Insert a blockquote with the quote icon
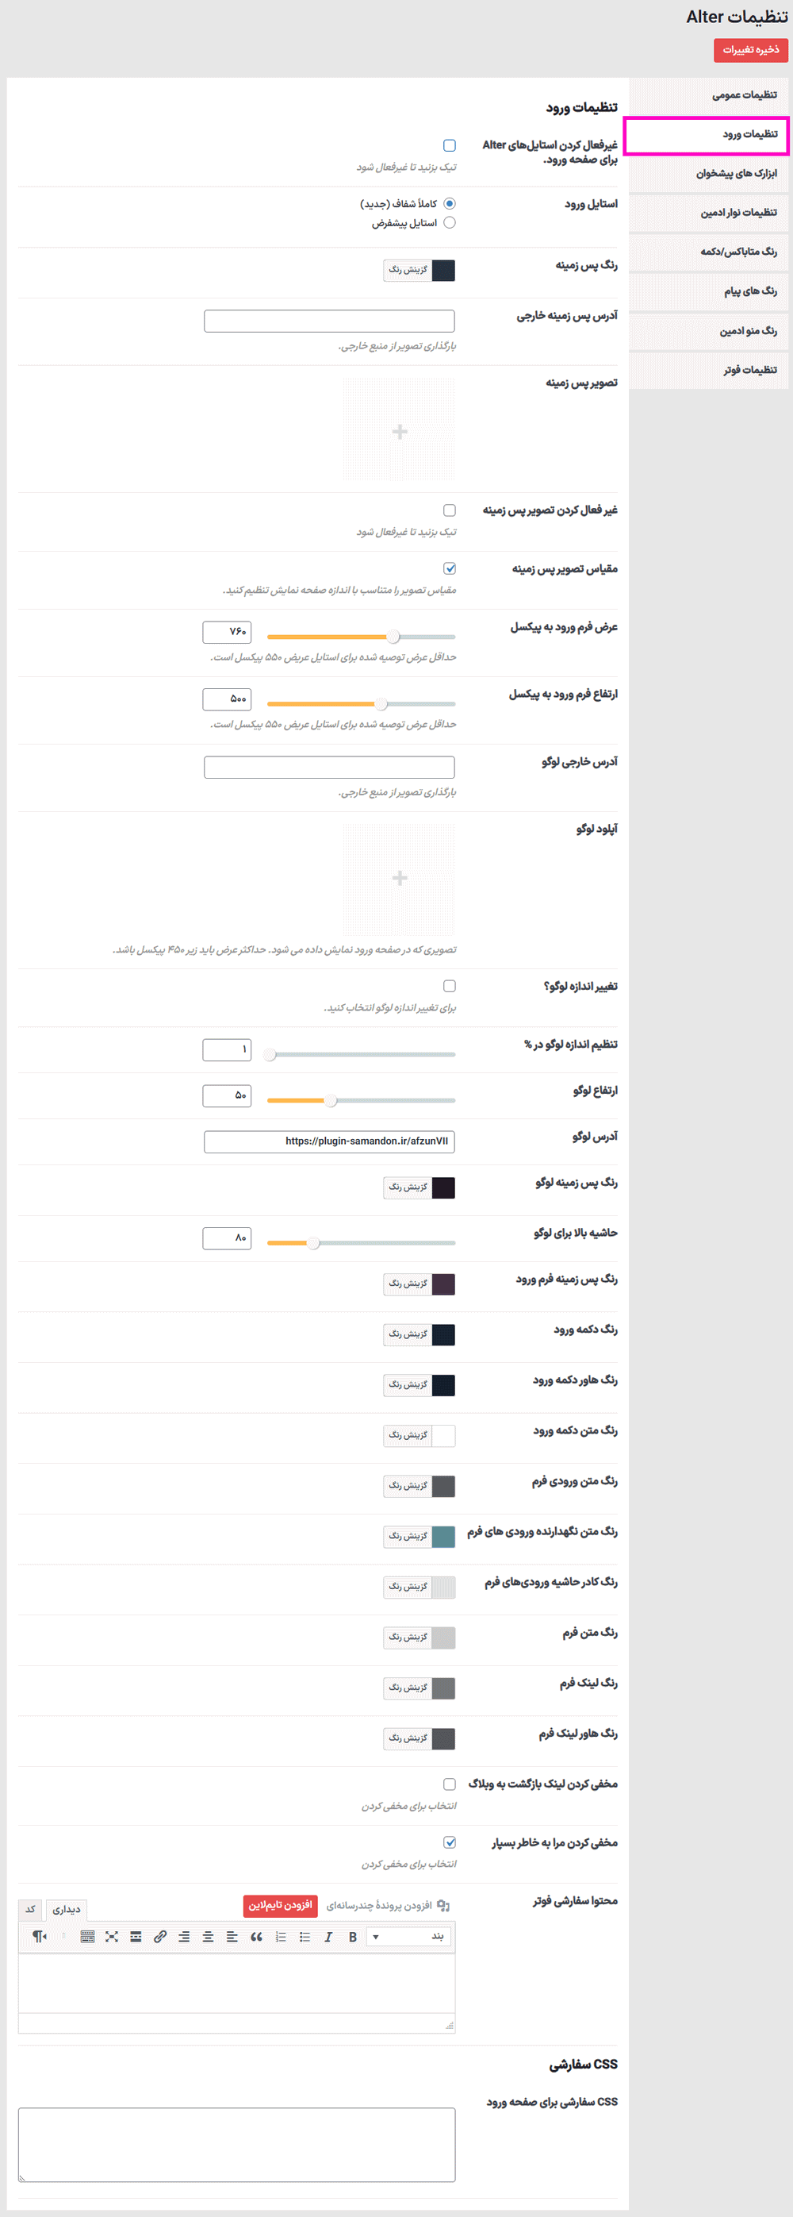This screenshot has height=2217, width=793. coord(256,1937)
